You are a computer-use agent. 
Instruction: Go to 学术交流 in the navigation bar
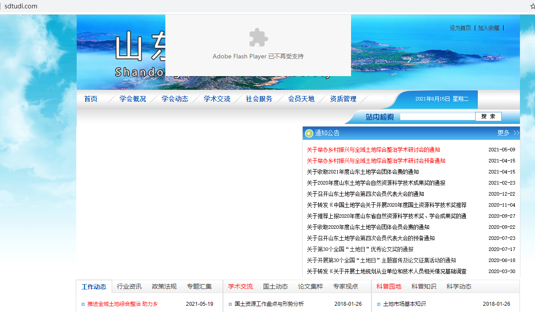click(x=217, y=99)
